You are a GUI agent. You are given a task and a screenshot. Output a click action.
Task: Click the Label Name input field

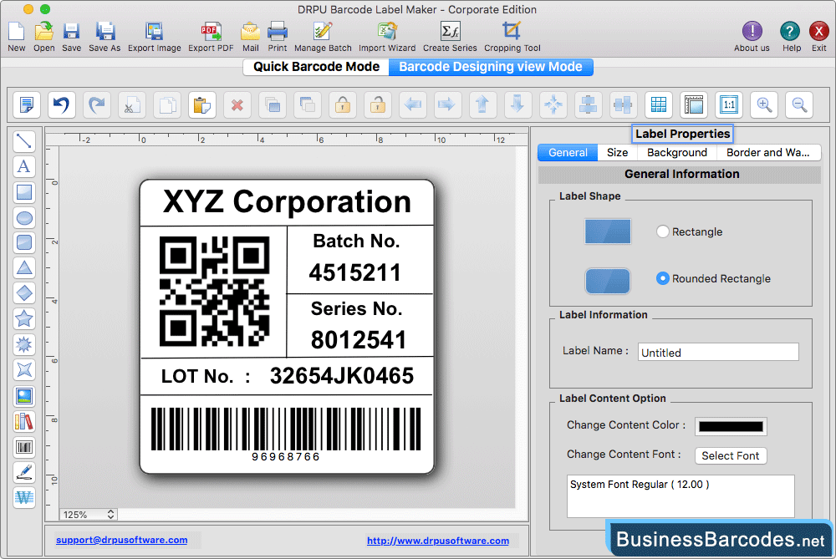point(718,353)
